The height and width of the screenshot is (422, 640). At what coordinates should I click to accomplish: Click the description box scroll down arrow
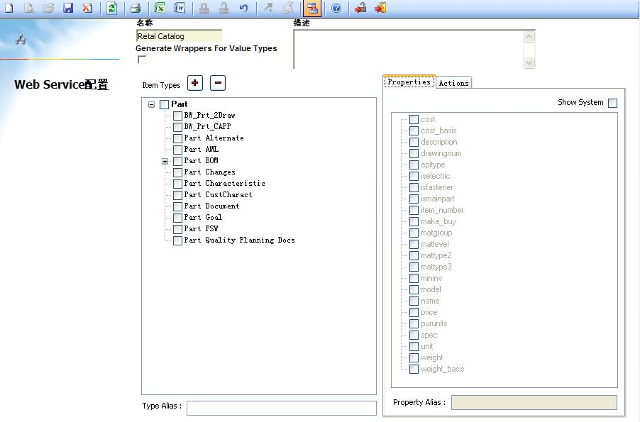pyautogui.click(x=529, y=63)
